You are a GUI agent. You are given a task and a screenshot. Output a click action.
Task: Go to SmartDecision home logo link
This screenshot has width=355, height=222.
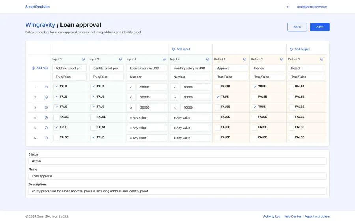tap(37, 7)
